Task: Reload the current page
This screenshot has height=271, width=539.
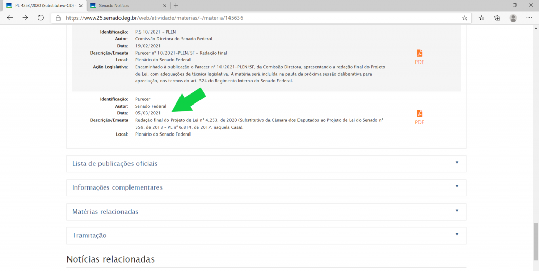Action: tap(41, 18)
